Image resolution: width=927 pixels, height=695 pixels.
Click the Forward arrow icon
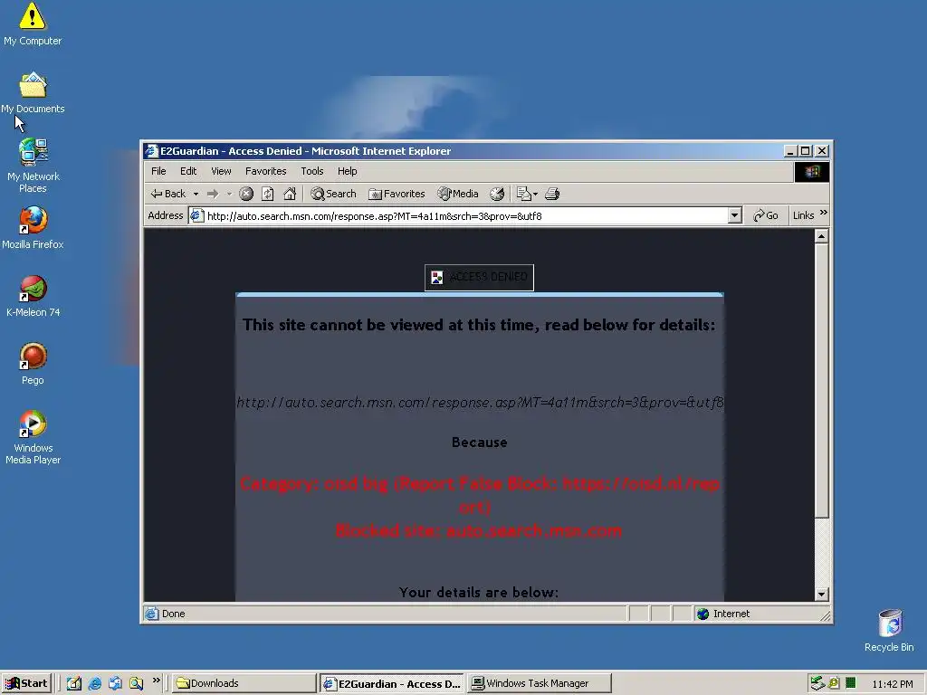(x=213, y=194)
